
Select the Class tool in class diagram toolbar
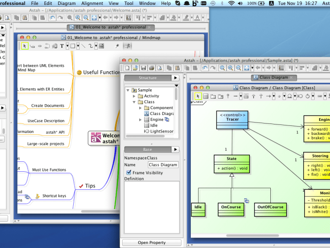tap(206, 96)
